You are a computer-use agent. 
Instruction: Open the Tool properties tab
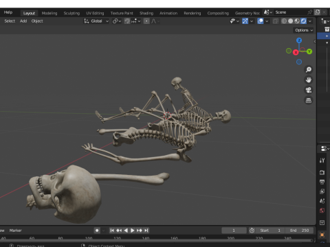point(322,161)
